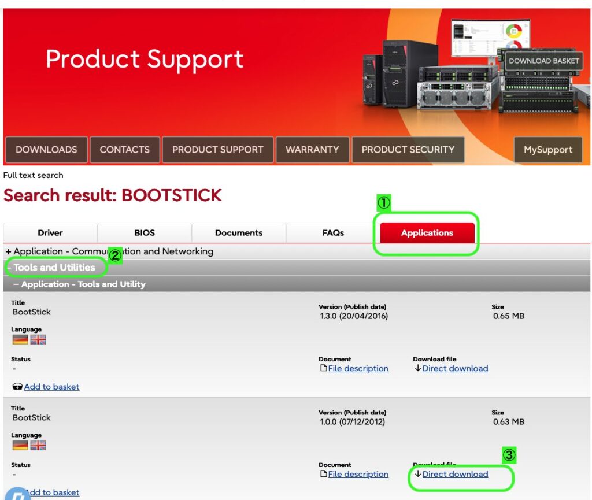
Task: Open the BIOS tab
Action: pos(145,233)
